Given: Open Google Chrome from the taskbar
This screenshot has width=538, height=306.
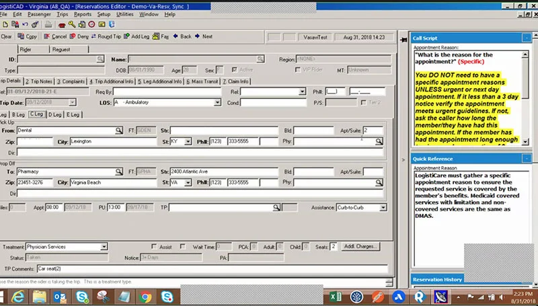Looking at the screenshot, I should pos(145,297).
